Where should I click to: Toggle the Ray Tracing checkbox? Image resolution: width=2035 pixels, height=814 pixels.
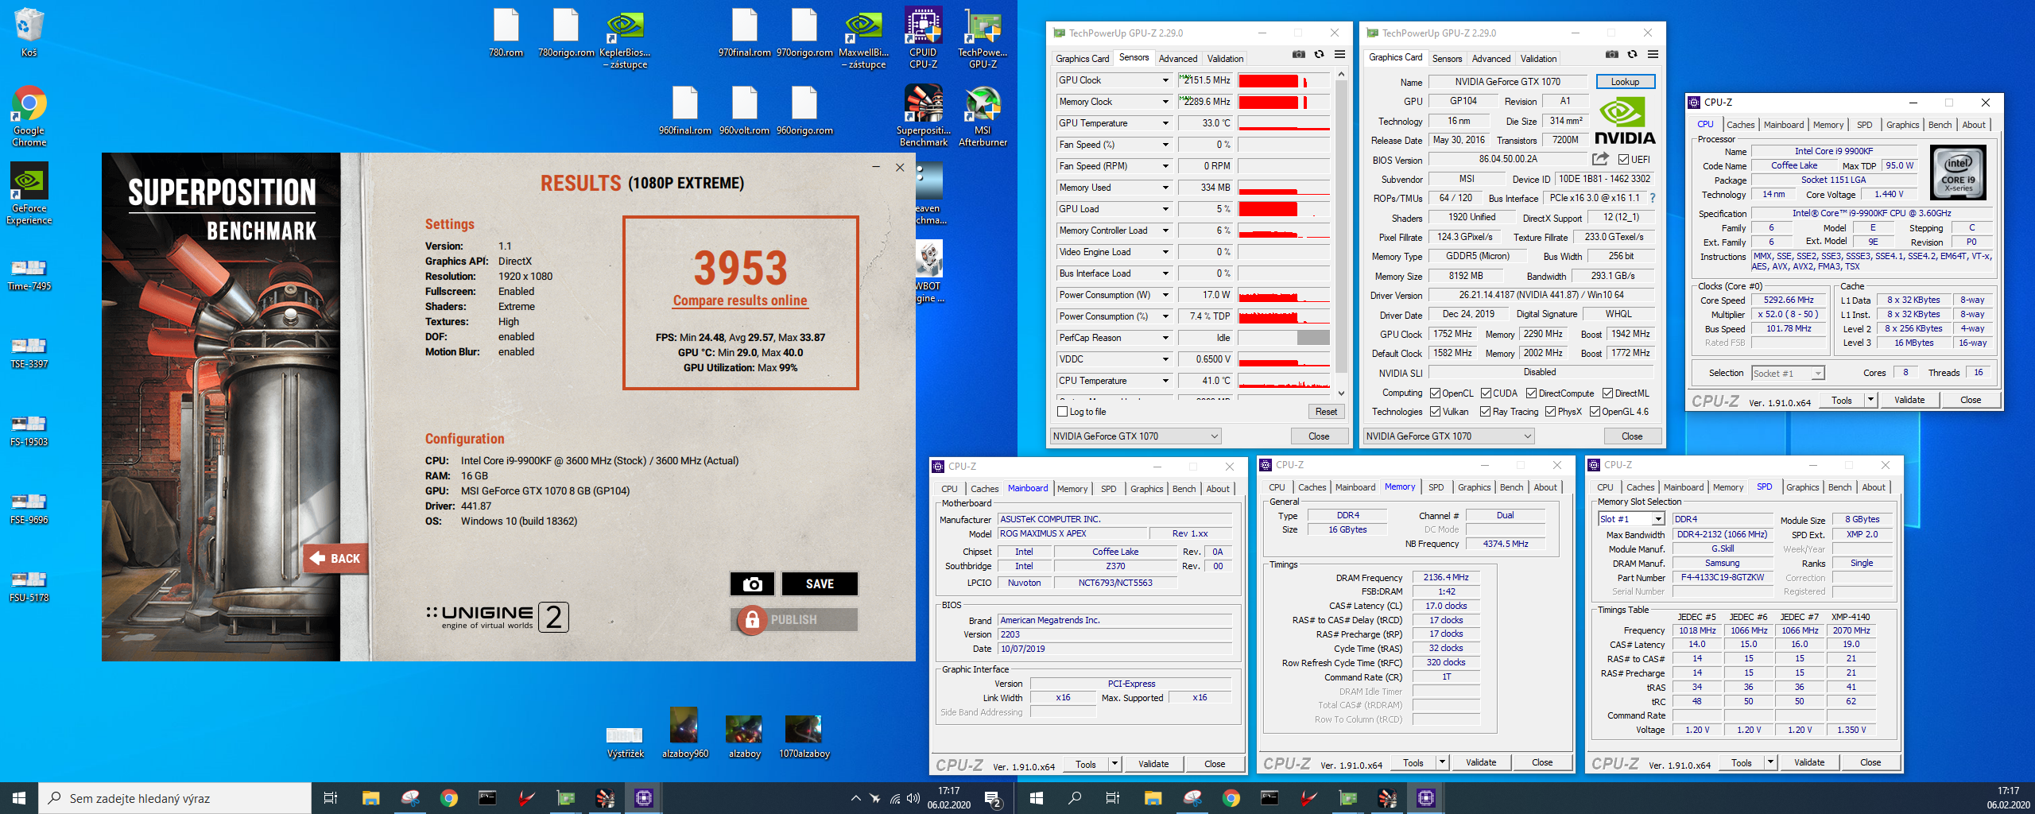point(1485,412)
